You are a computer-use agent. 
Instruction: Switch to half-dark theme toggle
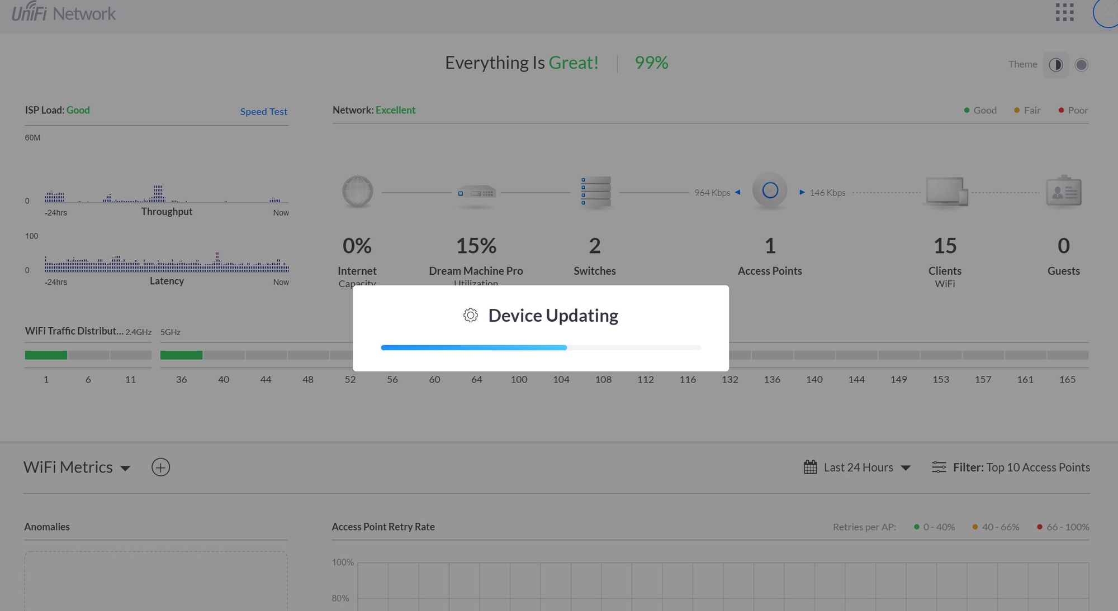[1055, 65]
